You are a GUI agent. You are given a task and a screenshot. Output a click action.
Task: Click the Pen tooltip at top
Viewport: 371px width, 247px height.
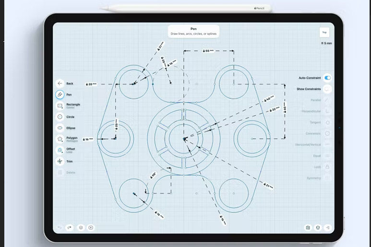[193, 31]
